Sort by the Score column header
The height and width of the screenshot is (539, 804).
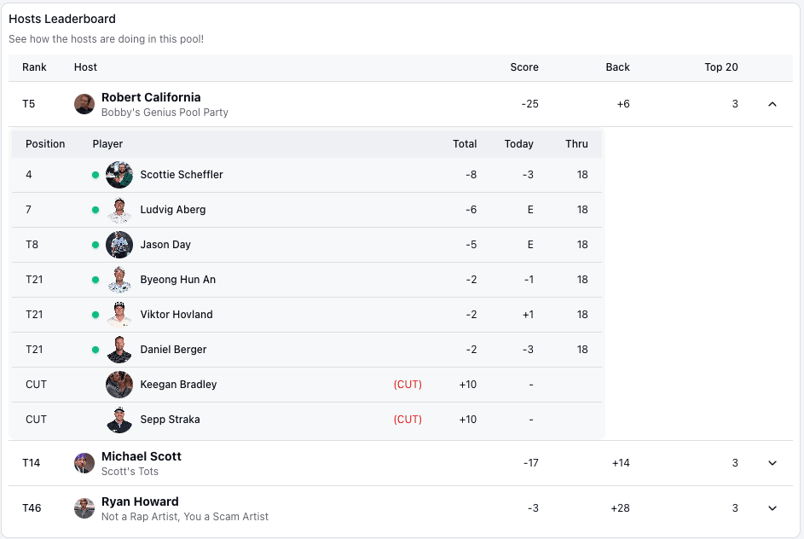click(524, 67)
